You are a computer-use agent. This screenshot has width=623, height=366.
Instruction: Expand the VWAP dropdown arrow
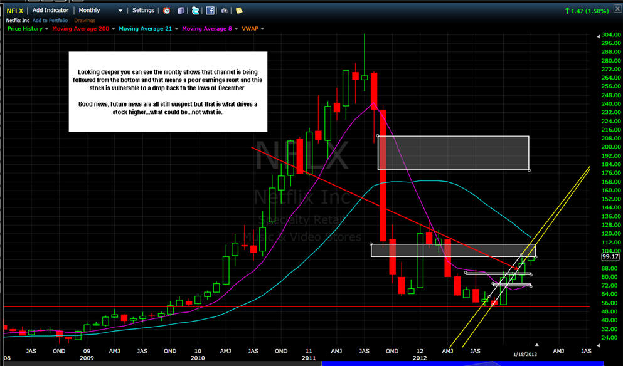tap(262, 29)
